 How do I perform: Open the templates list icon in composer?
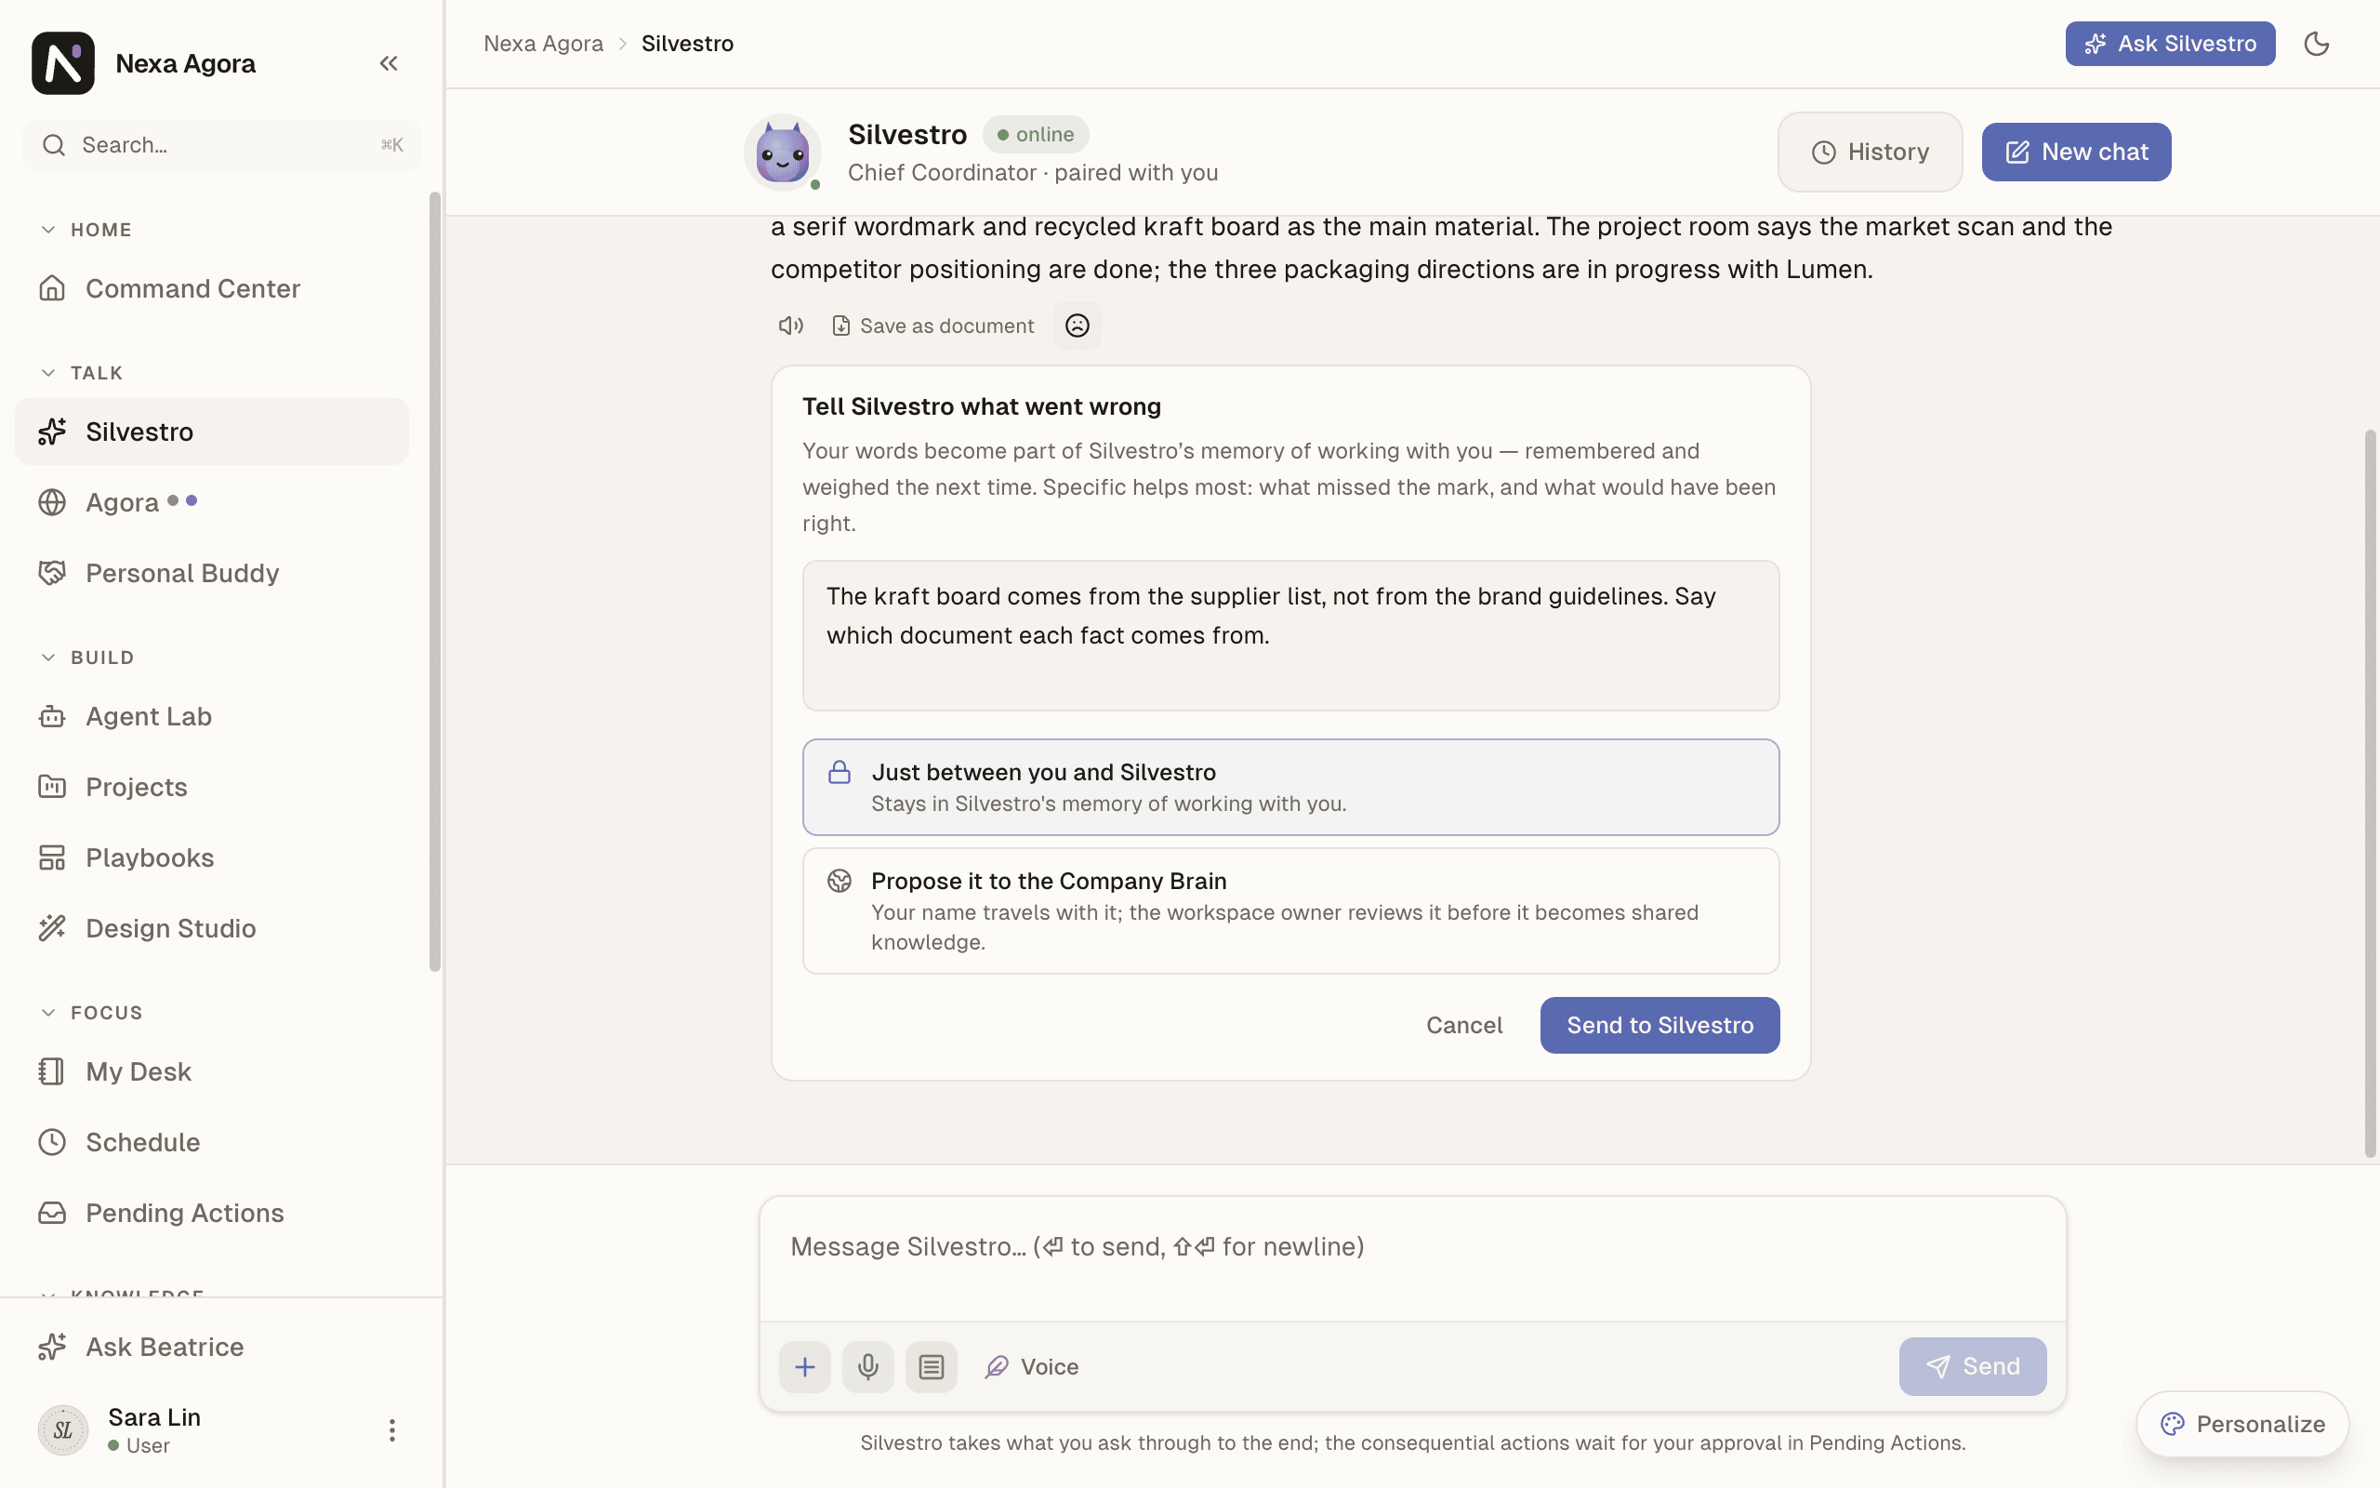(x=932, y=1366)
